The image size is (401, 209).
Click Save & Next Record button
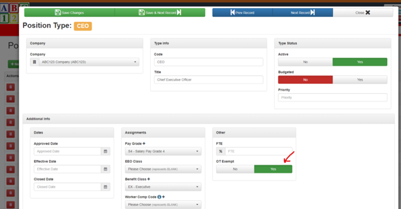point(160,12)
